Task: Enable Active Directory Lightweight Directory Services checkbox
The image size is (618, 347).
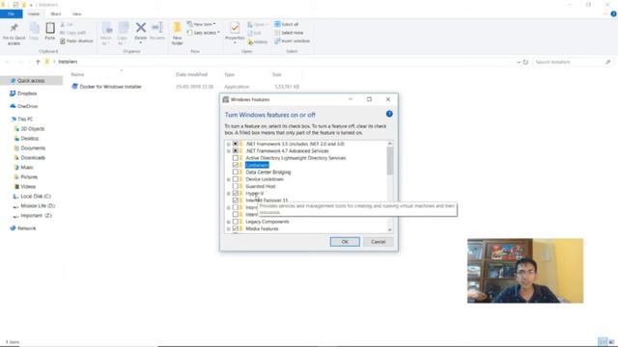Action: [x=236, y=158]
